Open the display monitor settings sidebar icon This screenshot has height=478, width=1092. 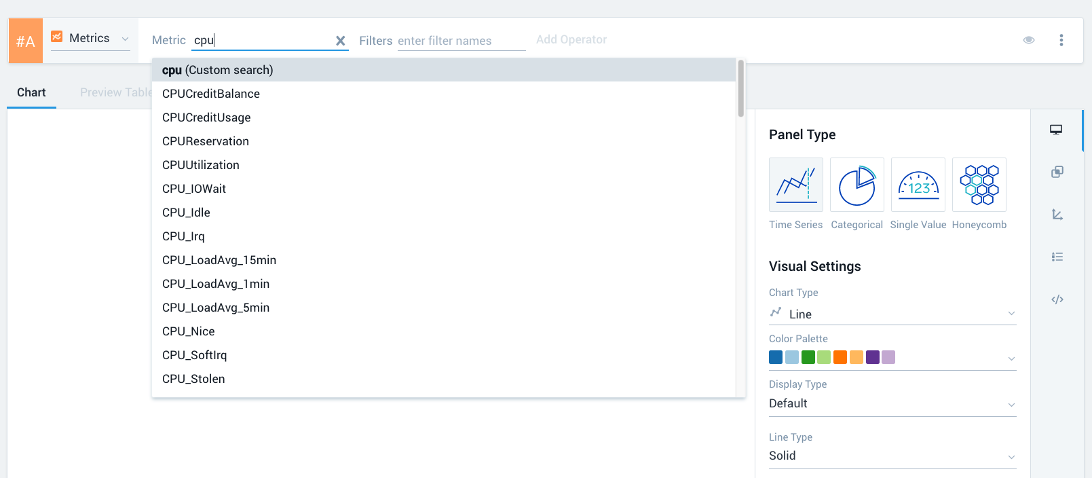click(x=1056, y=130)
